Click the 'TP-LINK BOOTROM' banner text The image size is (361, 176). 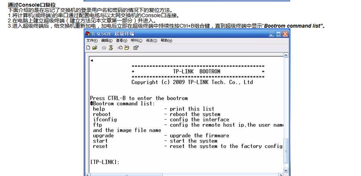197,71
